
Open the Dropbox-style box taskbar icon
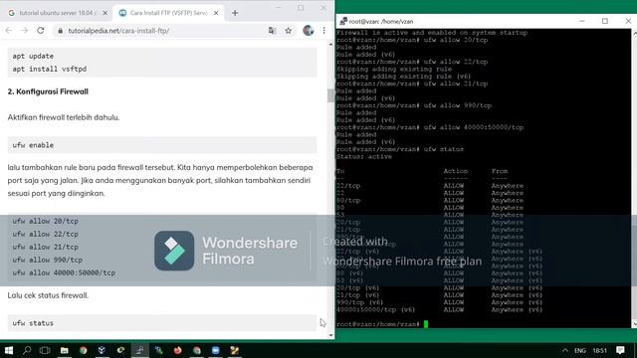[102, 350]
